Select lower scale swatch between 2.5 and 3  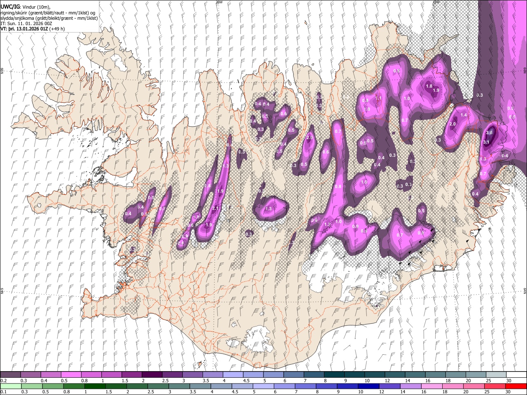pyautogui.click(x=159, y=386)
